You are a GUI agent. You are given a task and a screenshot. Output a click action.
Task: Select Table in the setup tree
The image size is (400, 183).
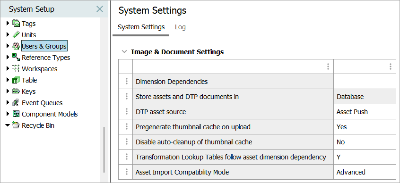(29, 80)
